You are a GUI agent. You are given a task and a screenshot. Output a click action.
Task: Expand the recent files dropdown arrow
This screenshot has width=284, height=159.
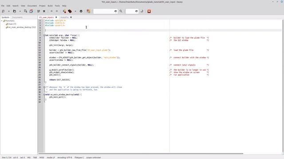20,11
